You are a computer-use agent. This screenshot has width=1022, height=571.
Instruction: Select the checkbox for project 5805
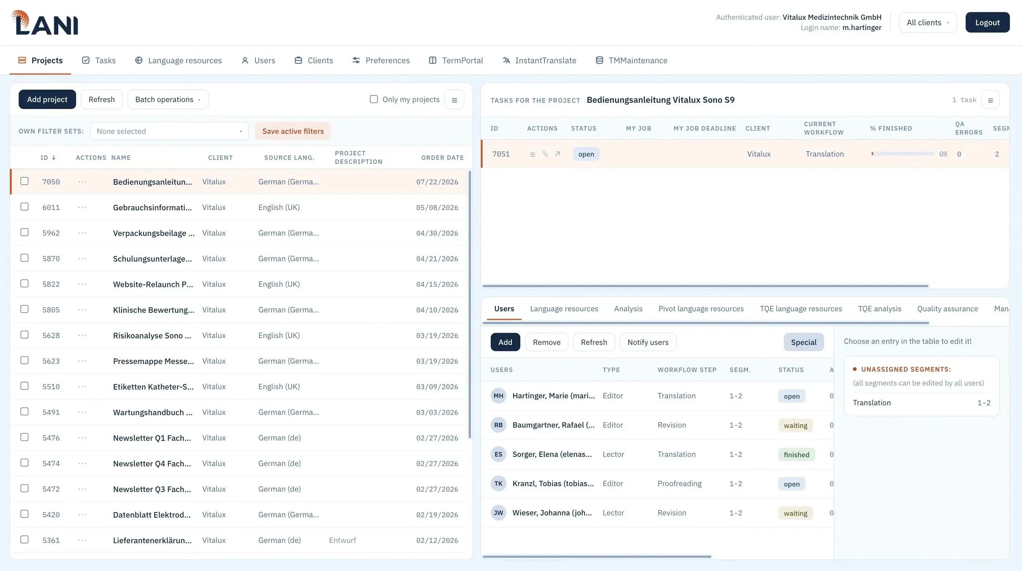pyautogui.click(x=25, y=309)
